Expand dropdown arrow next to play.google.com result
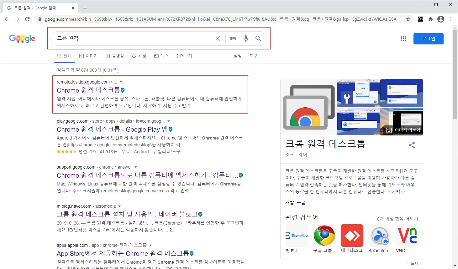The height and width of the screenshot is (269, 458). [x=169, y=121]
